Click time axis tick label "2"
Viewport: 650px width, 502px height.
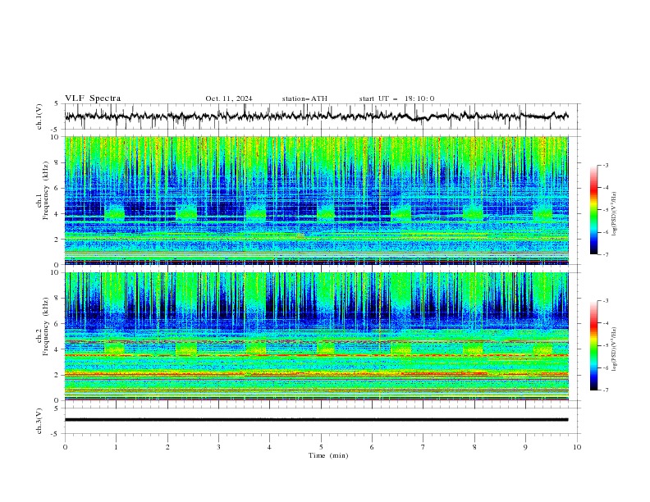[x=167, y=447]
